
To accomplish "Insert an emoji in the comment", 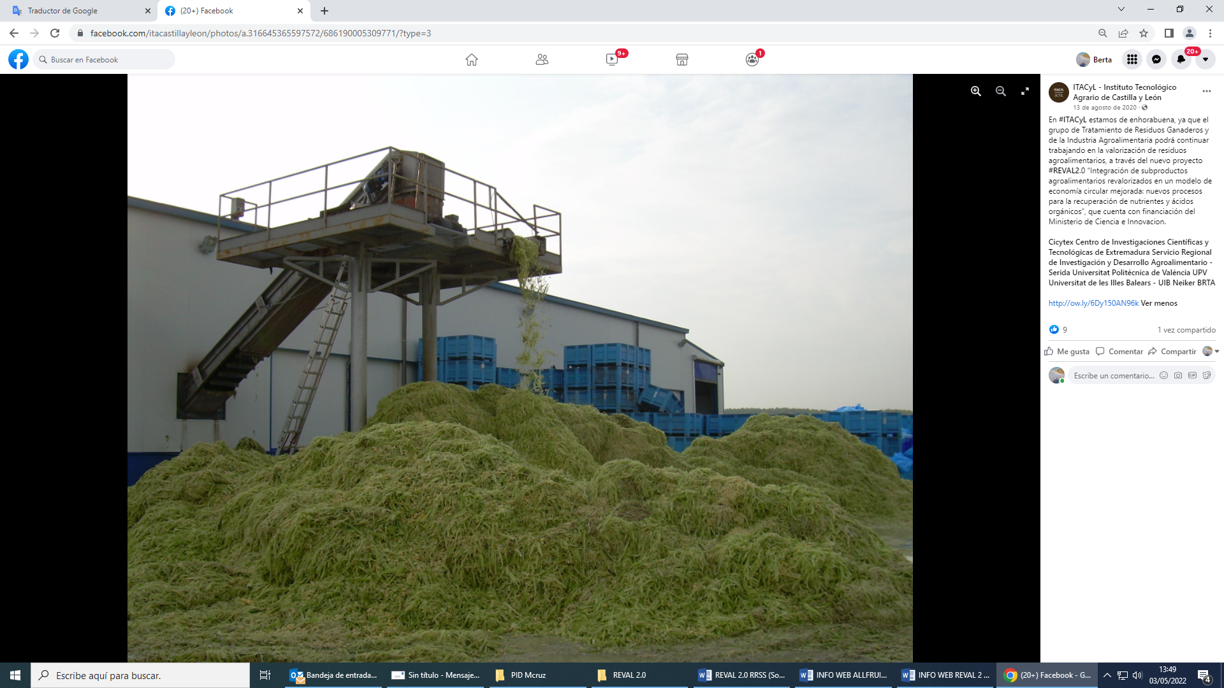I will coord(1164,376).
